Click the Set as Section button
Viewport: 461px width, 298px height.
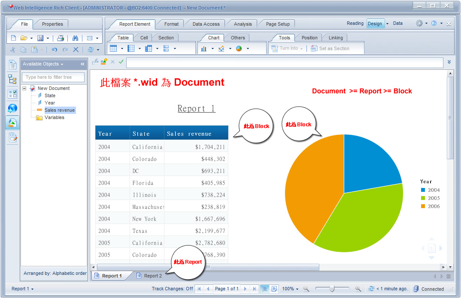[335, 48]
